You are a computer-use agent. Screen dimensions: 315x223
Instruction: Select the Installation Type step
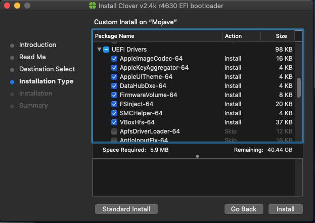click(46, 81)
